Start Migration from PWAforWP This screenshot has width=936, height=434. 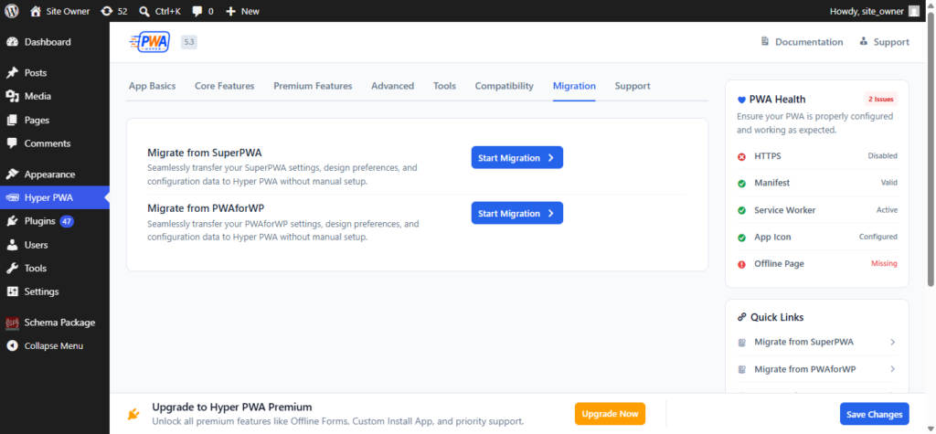pyautogui.click(x=517, y=213)
